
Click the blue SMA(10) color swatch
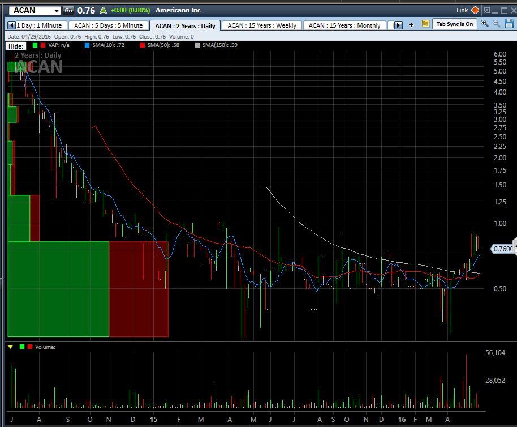click(86, 45)
